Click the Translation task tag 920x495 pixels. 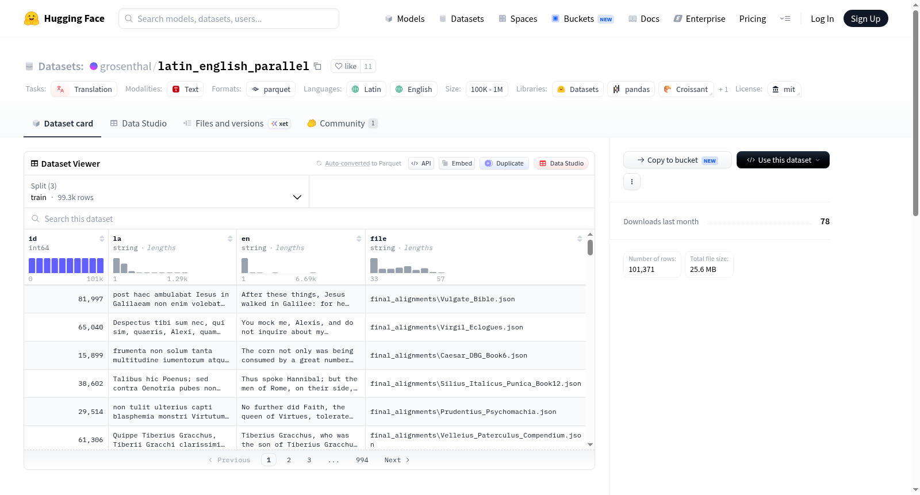click(x=84, y=89)
